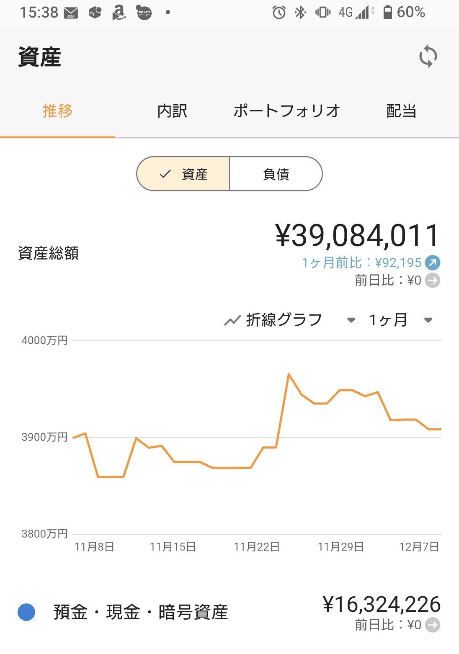
Task: Tap the 1ヶ月前比 ¥92,195 link
Action: (361, 263)
